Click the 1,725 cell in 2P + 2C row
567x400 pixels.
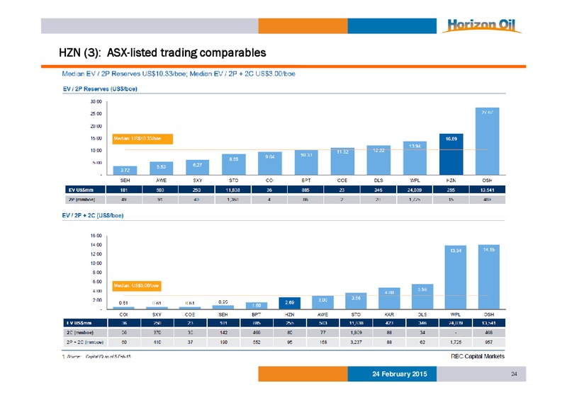(456, 342)
